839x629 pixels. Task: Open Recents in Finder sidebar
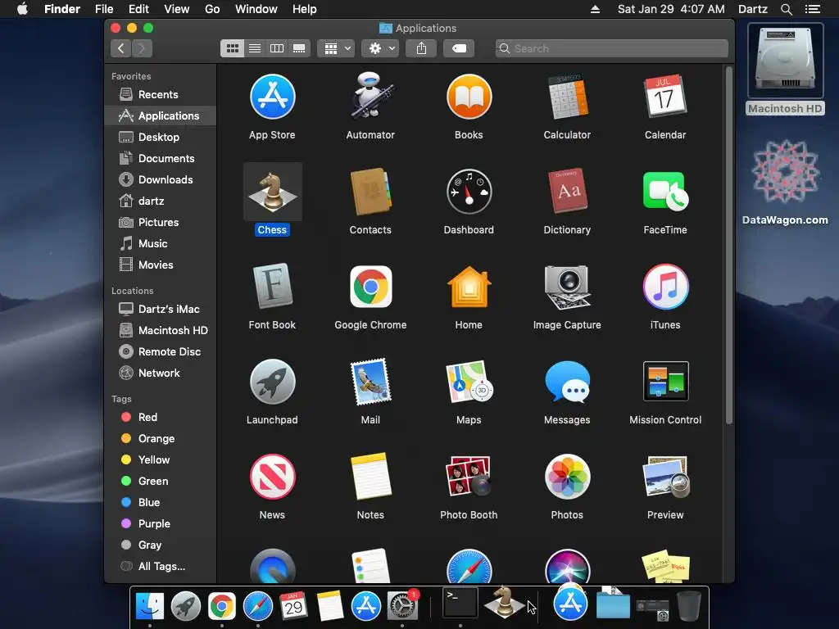click(x=161, y=95)
